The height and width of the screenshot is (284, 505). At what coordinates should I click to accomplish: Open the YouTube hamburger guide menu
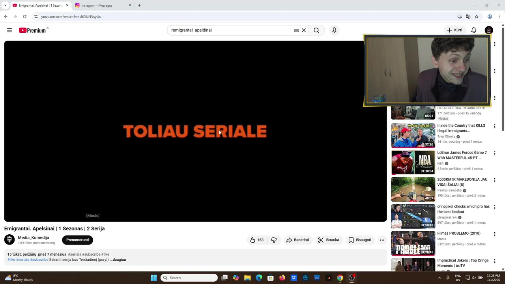tap(9, 30)
